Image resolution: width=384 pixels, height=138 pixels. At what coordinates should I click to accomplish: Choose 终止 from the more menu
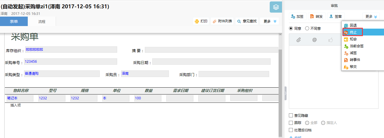pyautogui.click(x=363, y=32)
